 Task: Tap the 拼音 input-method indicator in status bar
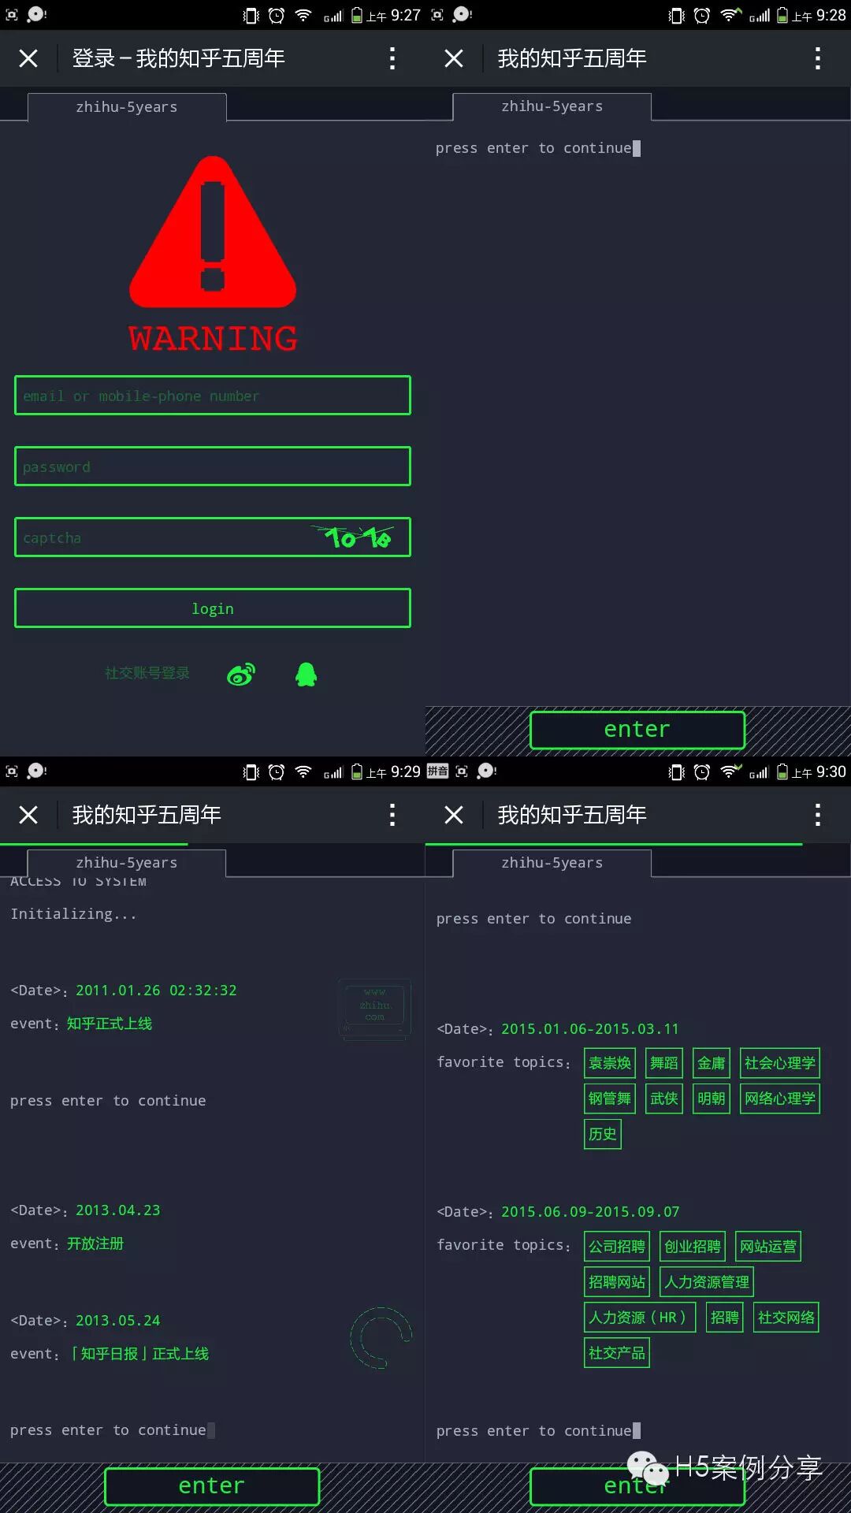pyautogui.click(x=437, y=771)
